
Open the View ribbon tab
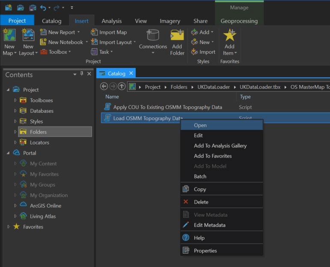tap(141, 21)
